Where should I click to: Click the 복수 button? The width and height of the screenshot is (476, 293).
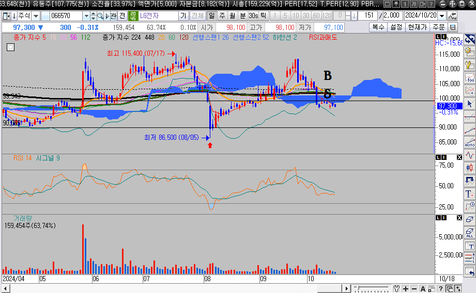click(378, 27)
